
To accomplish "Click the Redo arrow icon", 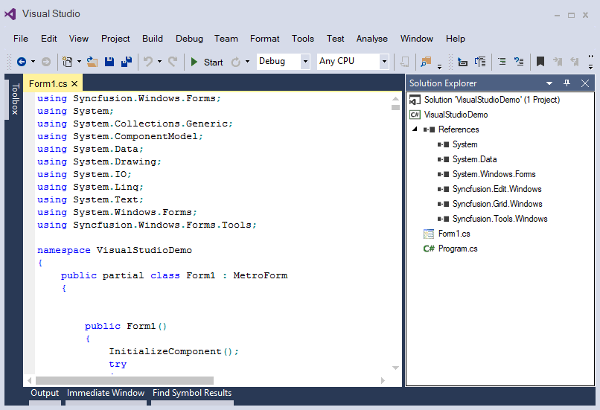I will tap(173, 62).
